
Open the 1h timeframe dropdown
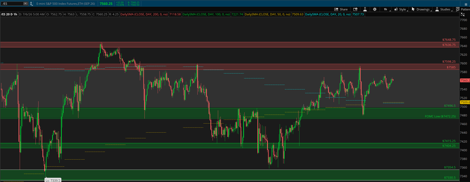coord(386,9)
